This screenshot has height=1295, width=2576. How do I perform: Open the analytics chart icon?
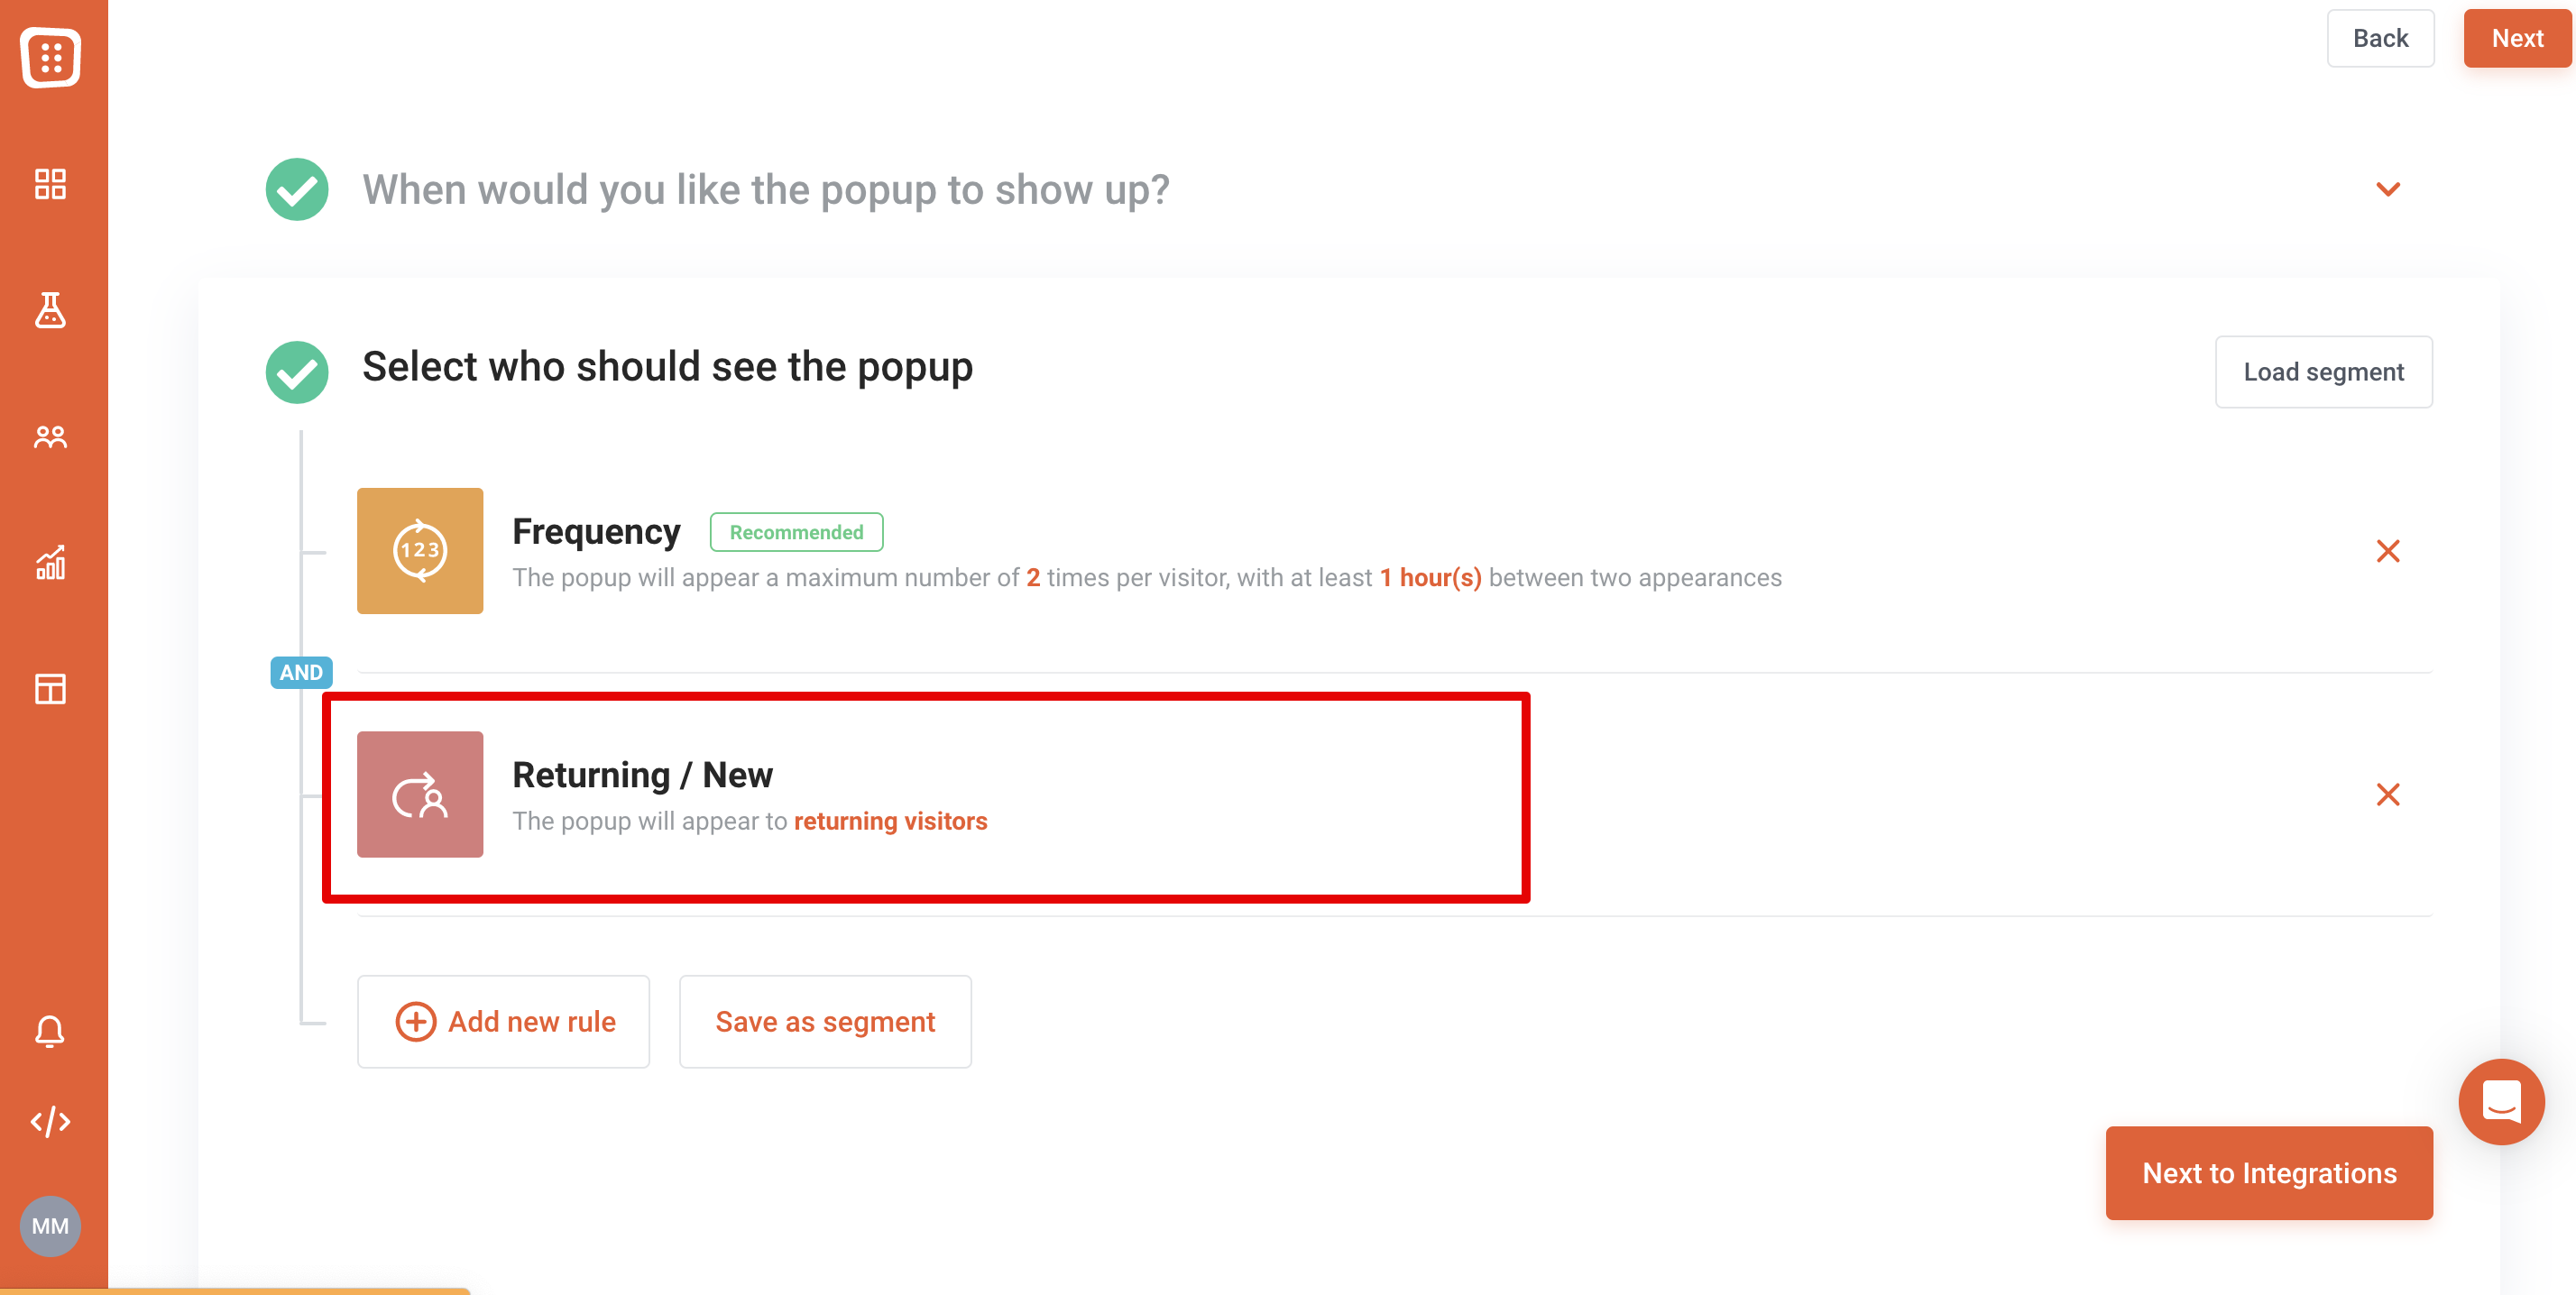(x=50, y=563)
